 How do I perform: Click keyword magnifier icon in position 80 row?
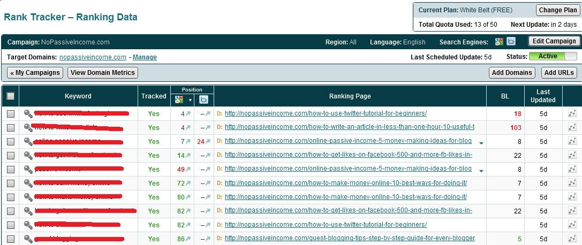pos(28,197)
